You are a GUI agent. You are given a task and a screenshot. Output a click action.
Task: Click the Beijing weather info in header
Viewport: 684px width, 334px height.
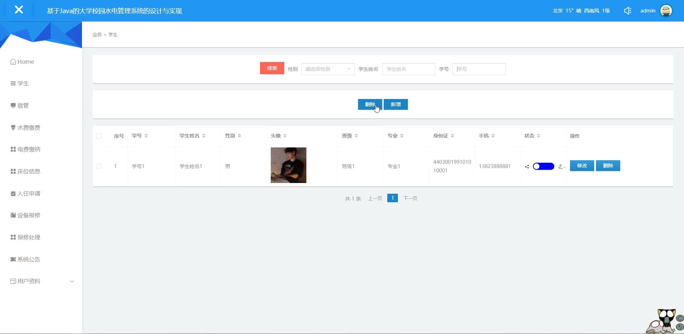point(581,11)
